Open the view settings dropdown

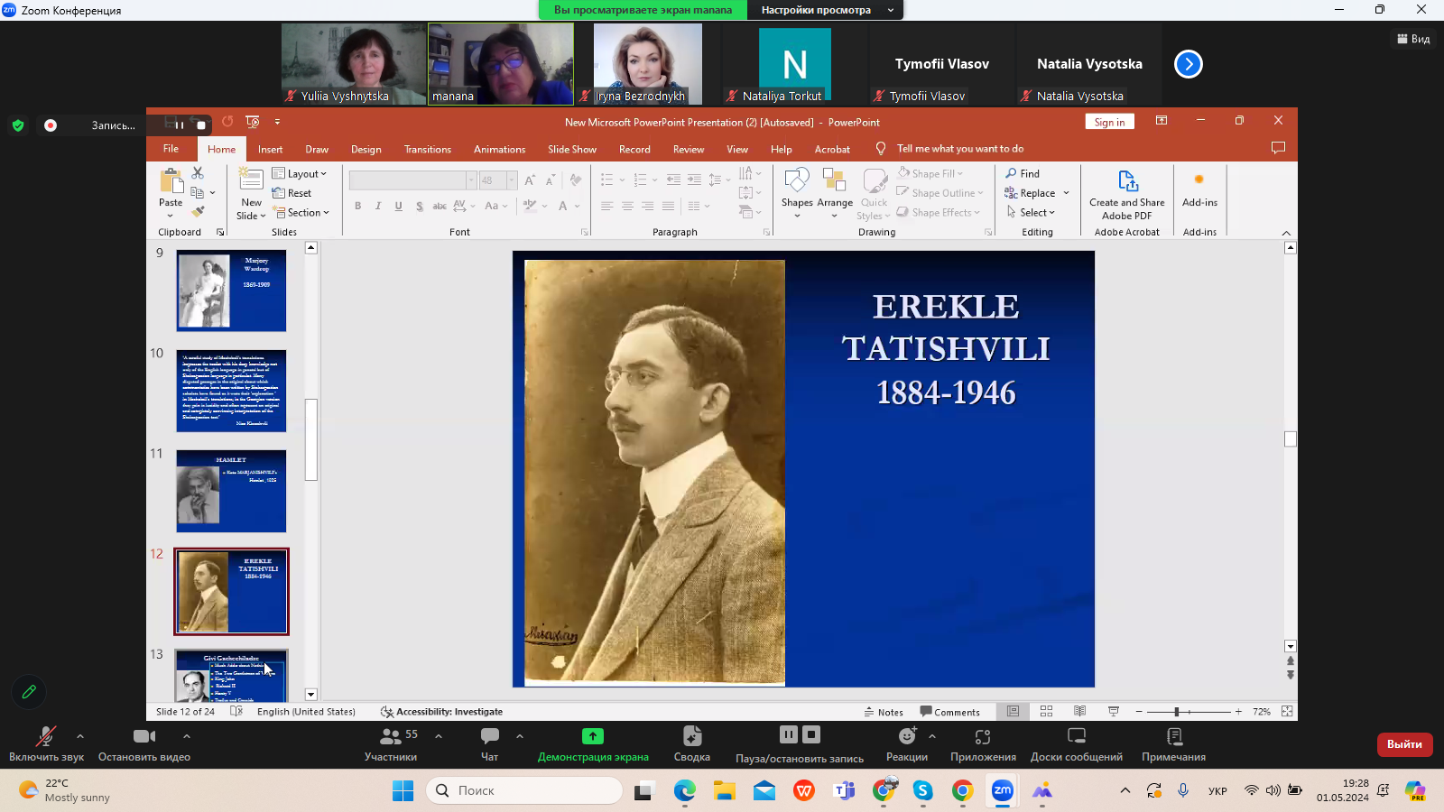827,10
